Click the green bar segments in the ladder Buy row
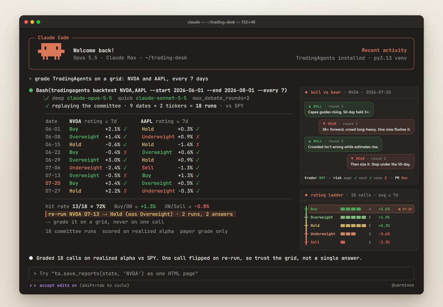 tap(350, 209)
